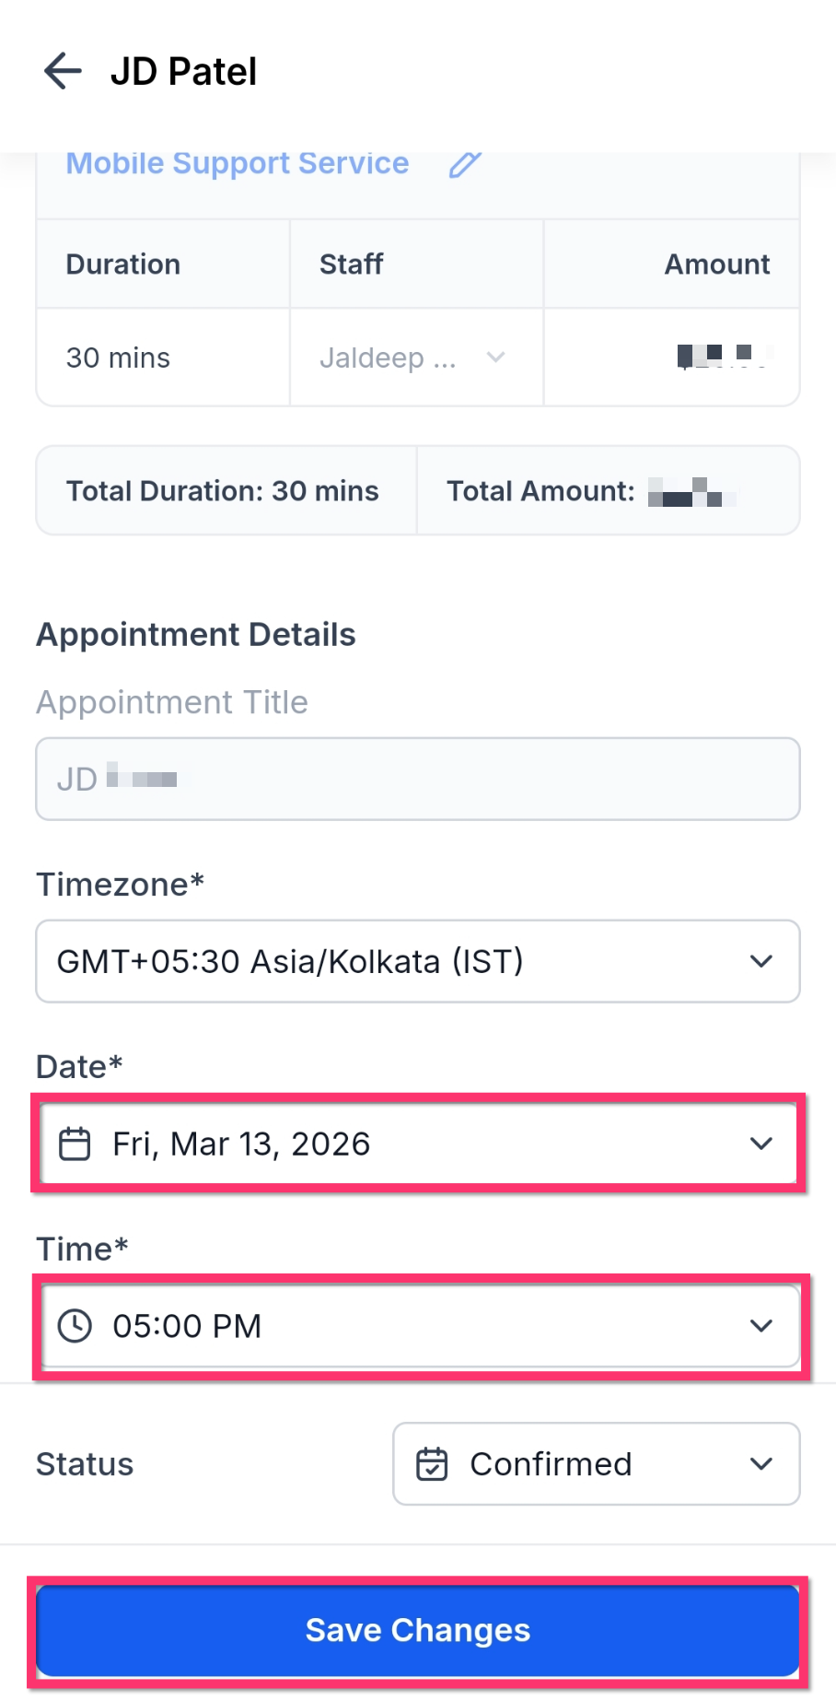Click the calendar-check icon beside Confirmed
836x1701 pixels.
(432, 1464)
